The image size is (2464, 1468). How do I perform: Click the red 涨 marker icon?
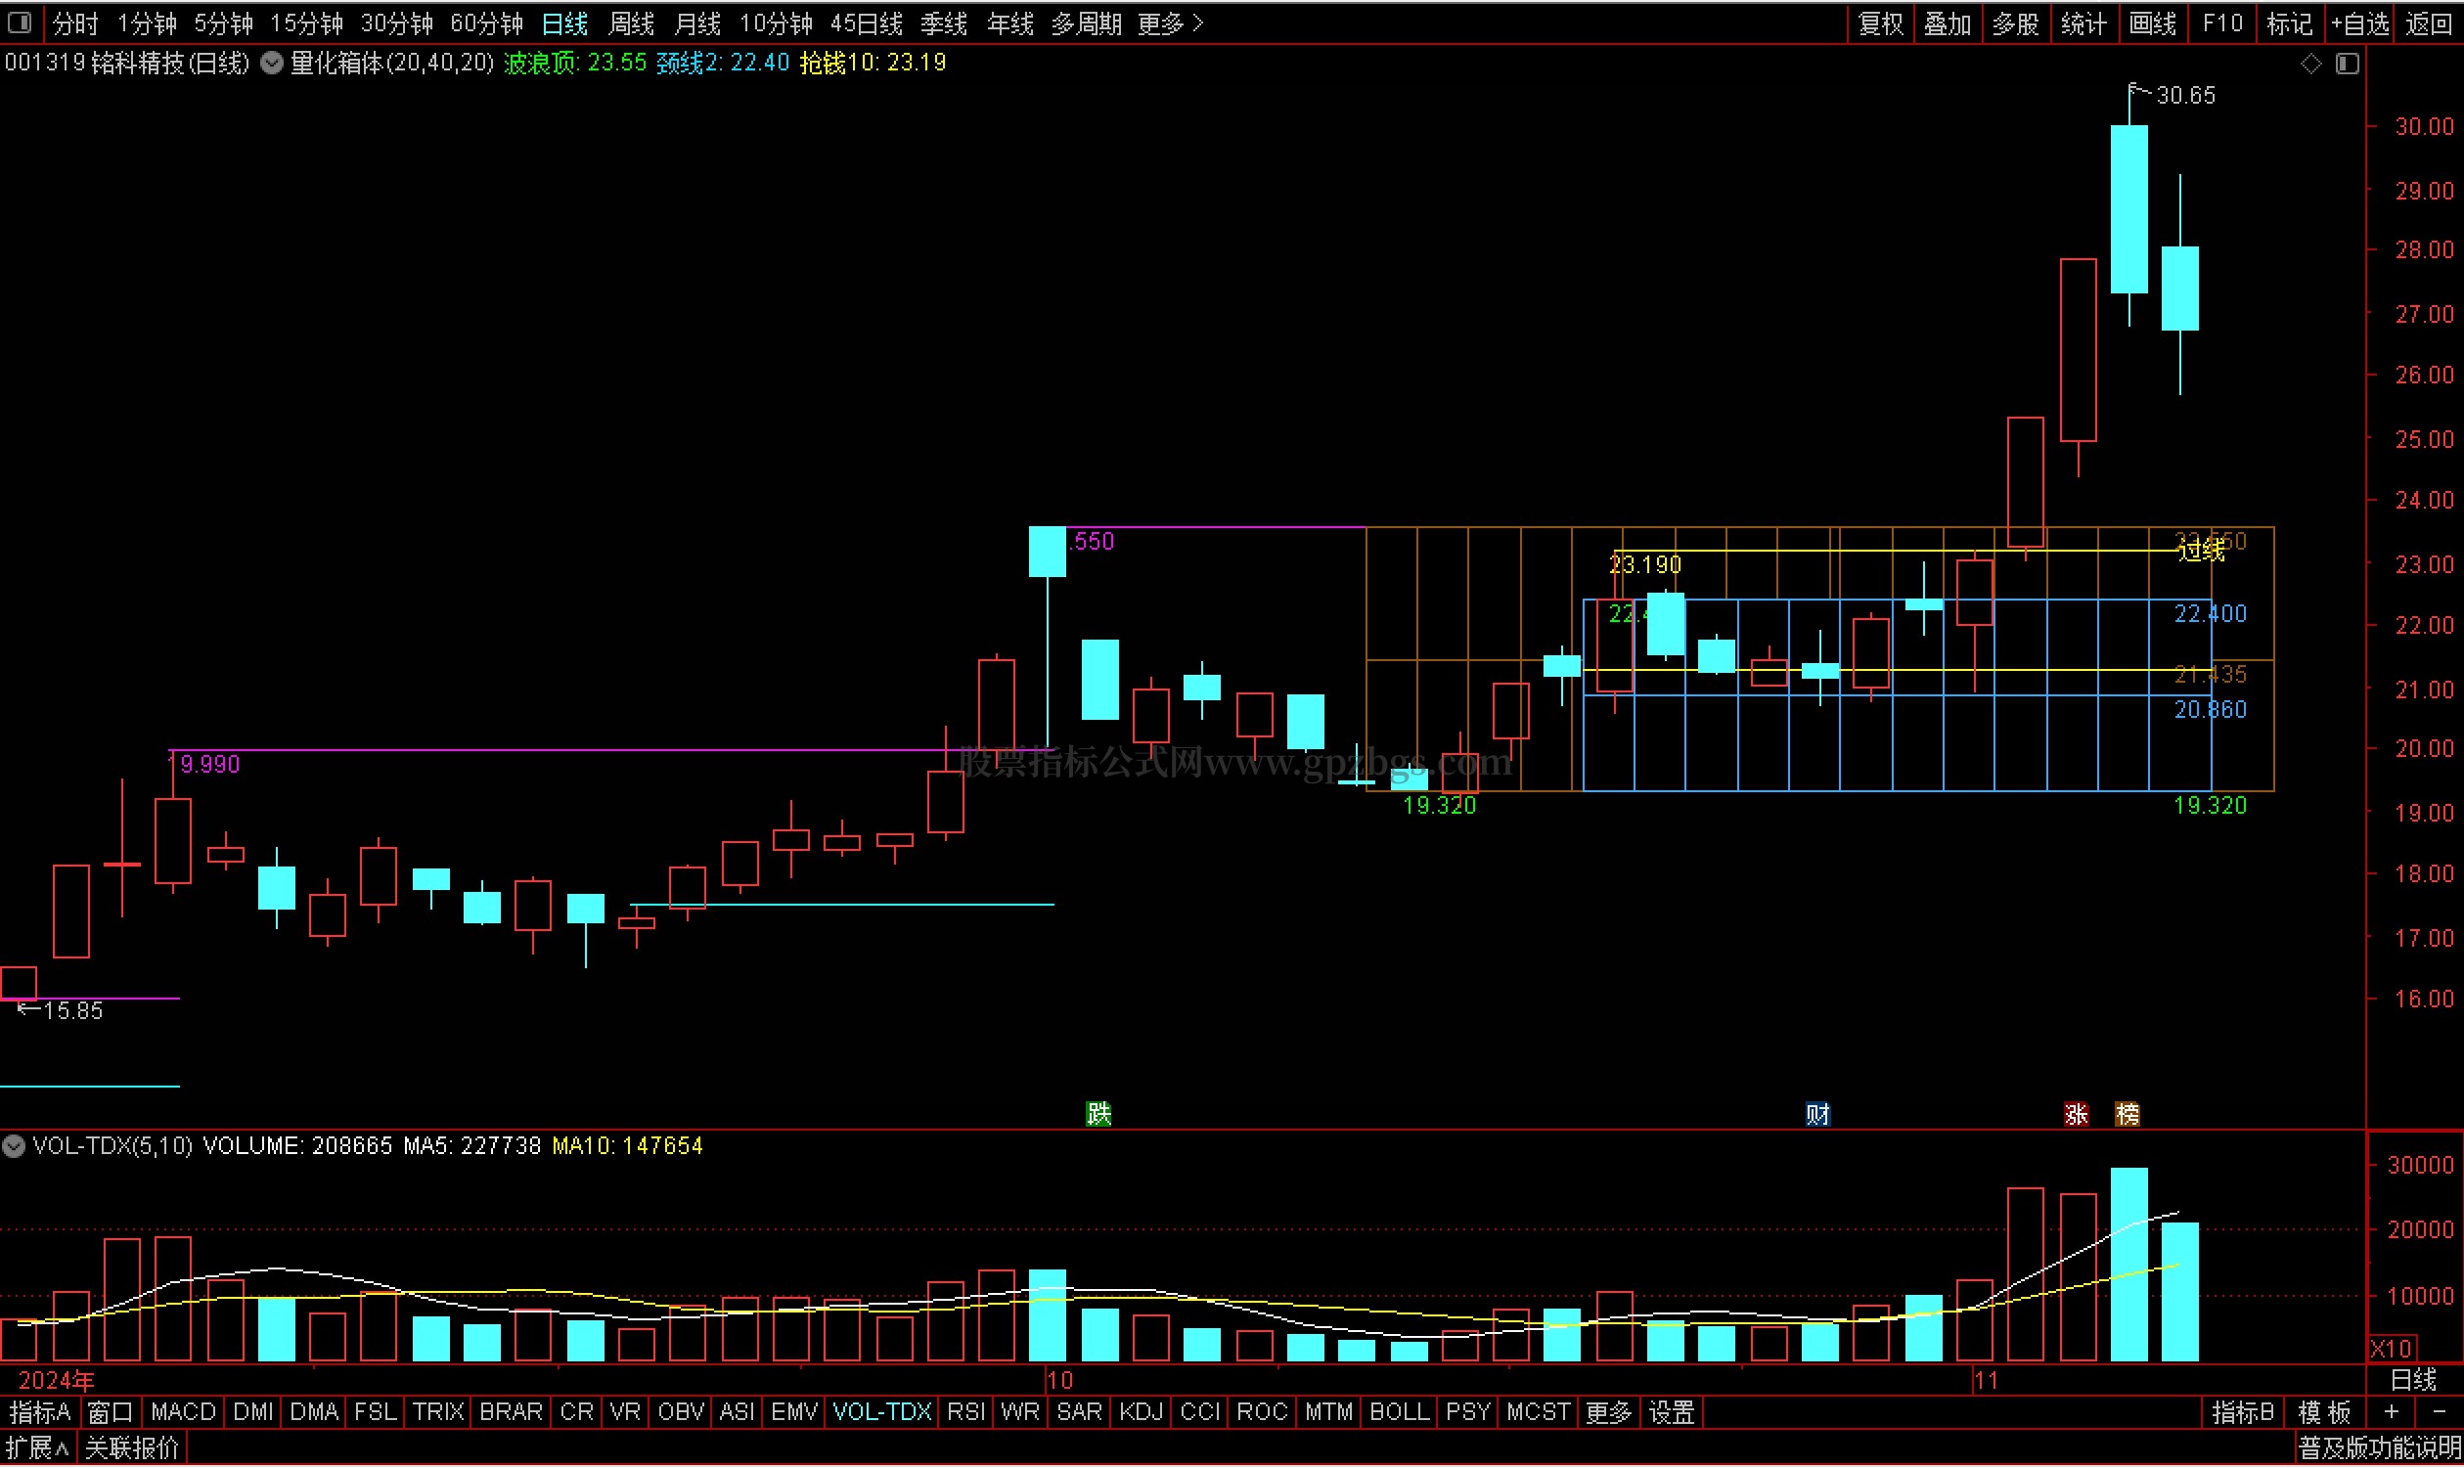click(2077, 1115)
